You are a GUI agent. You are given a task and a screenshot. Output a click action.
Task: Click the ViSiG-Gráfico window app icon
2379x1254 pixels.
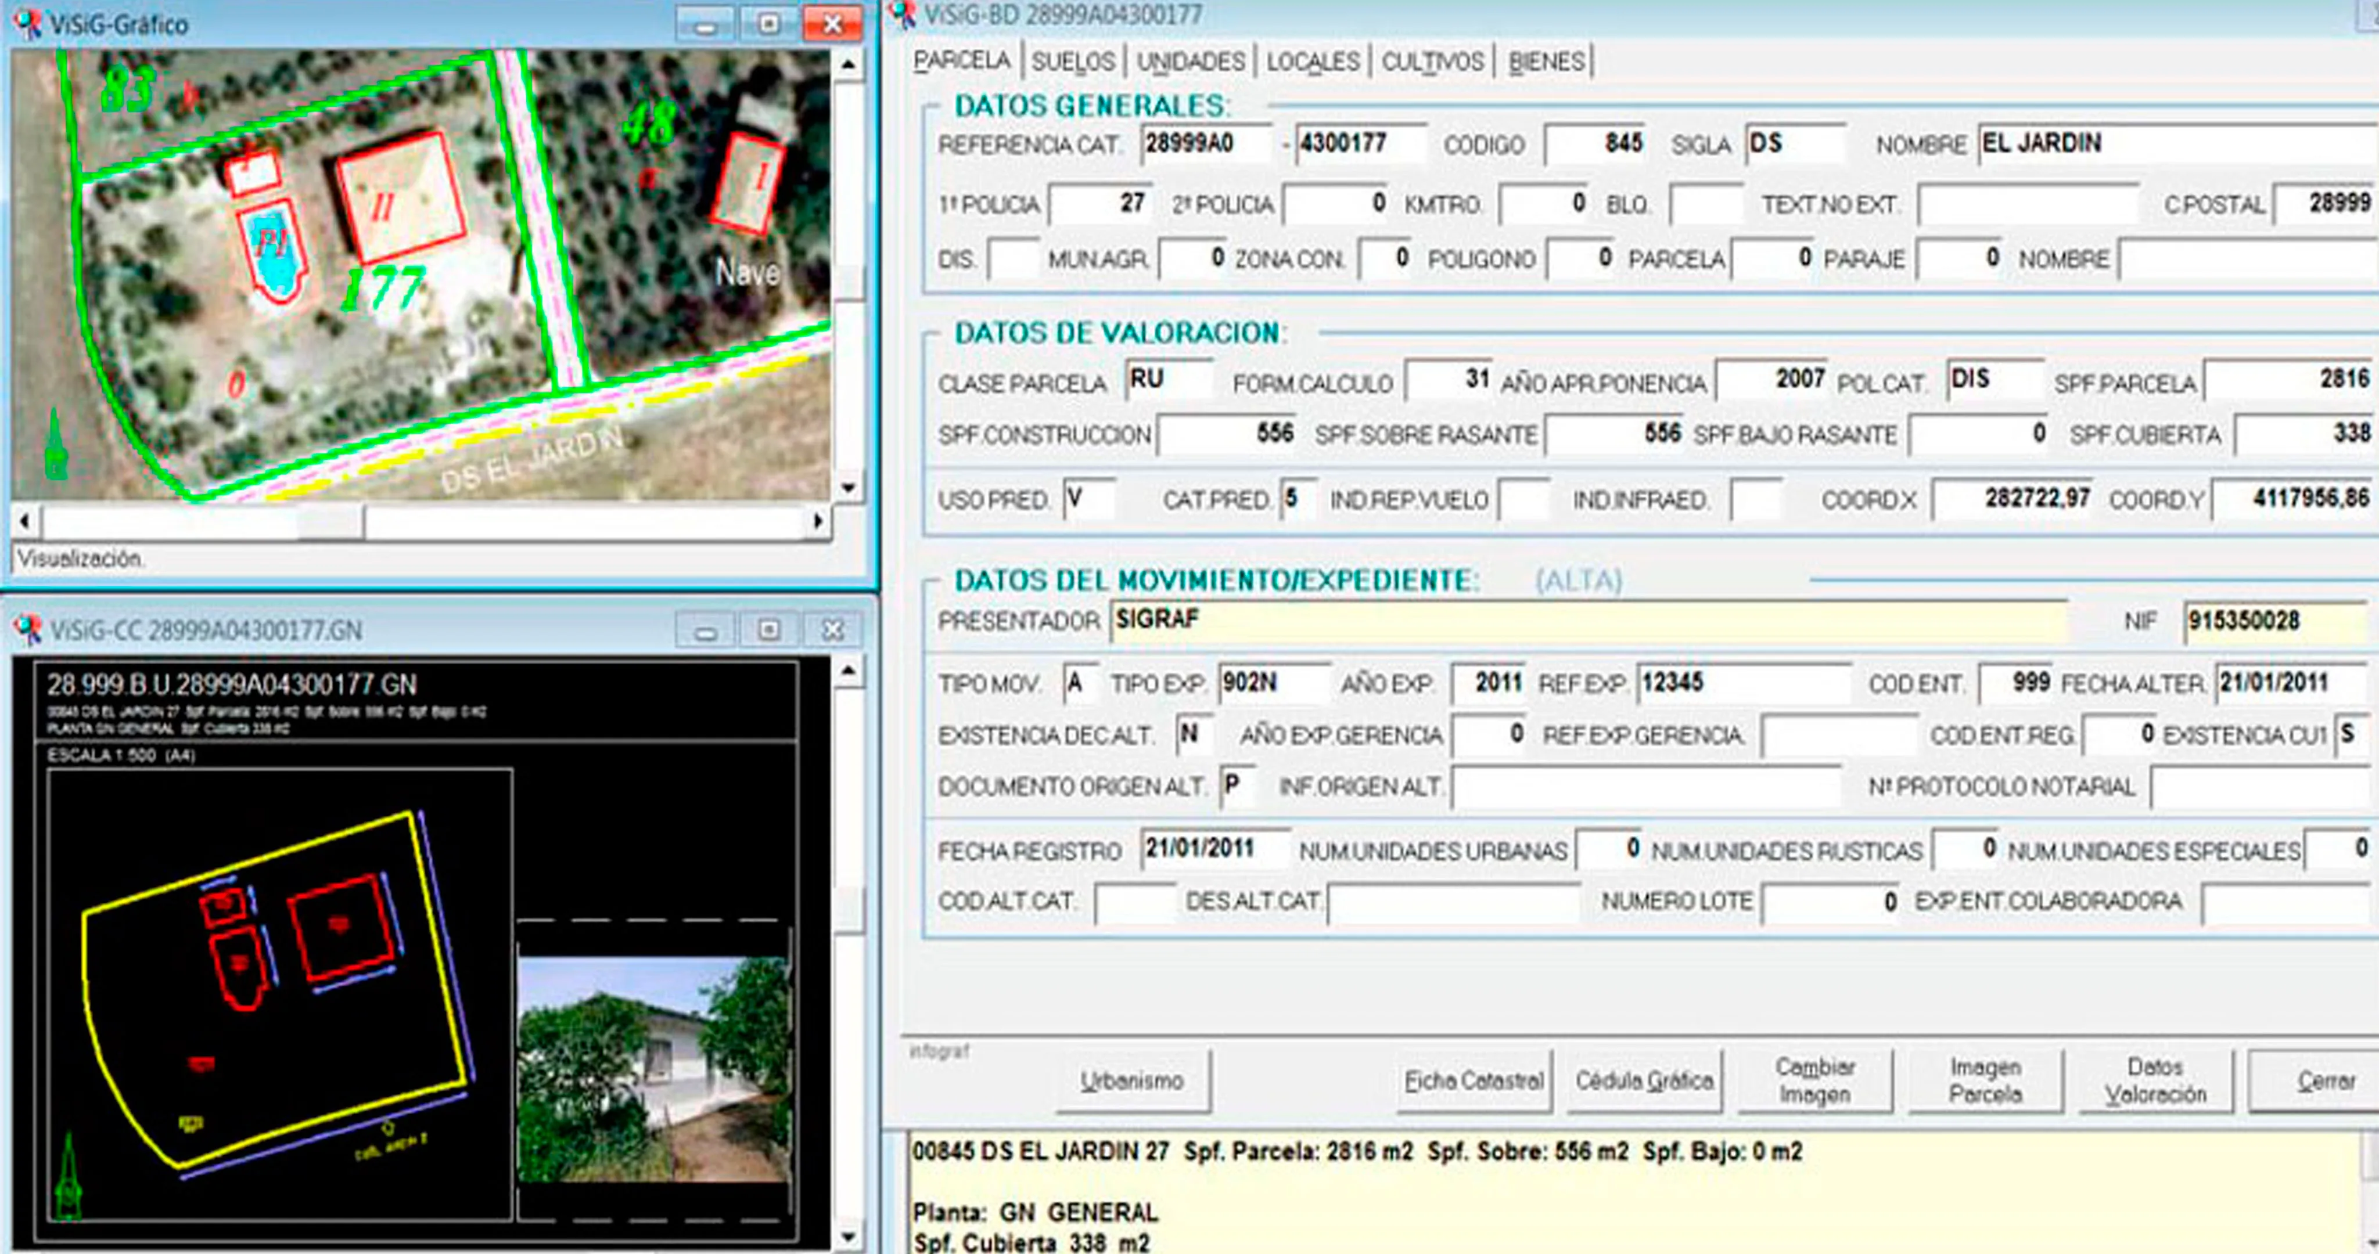tap(28, 23)
